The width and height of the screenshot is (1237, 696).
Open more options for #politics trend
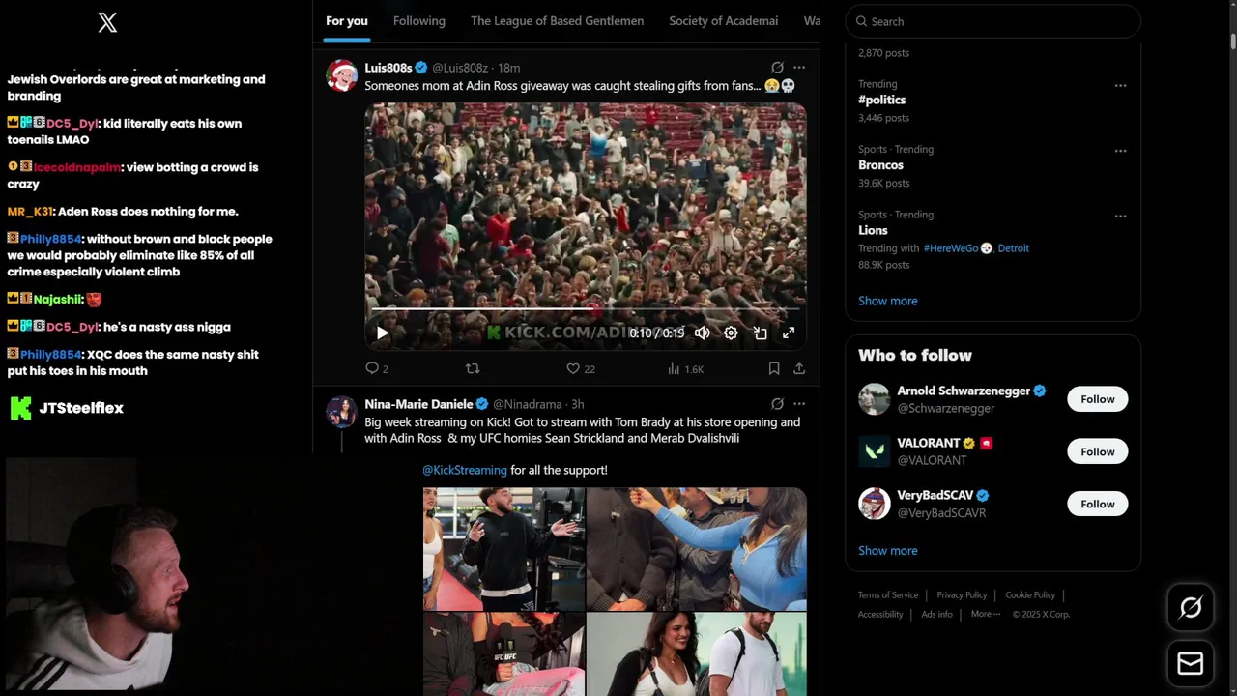(x=1120, y=85)
